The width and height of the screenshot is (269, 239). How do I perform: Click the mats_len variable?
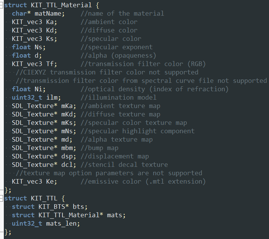point(63,223)
